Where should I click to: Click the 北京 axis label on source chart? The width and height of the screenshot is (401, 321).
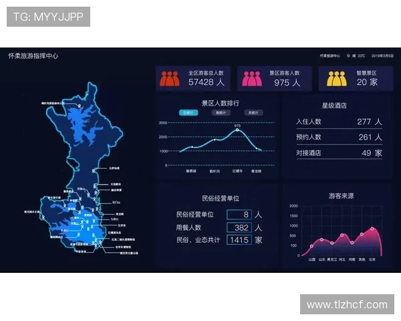(x=372, y=259)
